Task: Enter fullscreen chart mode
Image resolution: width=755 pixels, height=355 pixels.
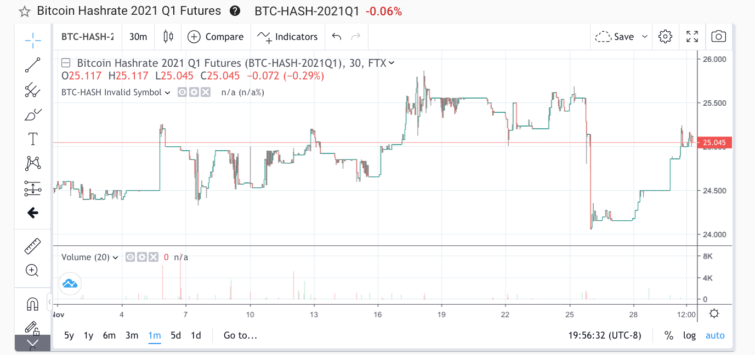Action: click(x=692, y=37)
